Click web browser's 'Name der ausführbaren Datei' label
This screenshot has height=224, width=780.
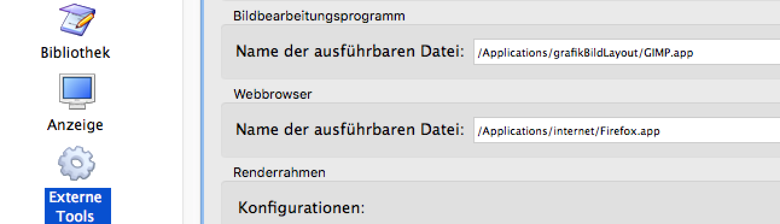(x=350, y=130)
